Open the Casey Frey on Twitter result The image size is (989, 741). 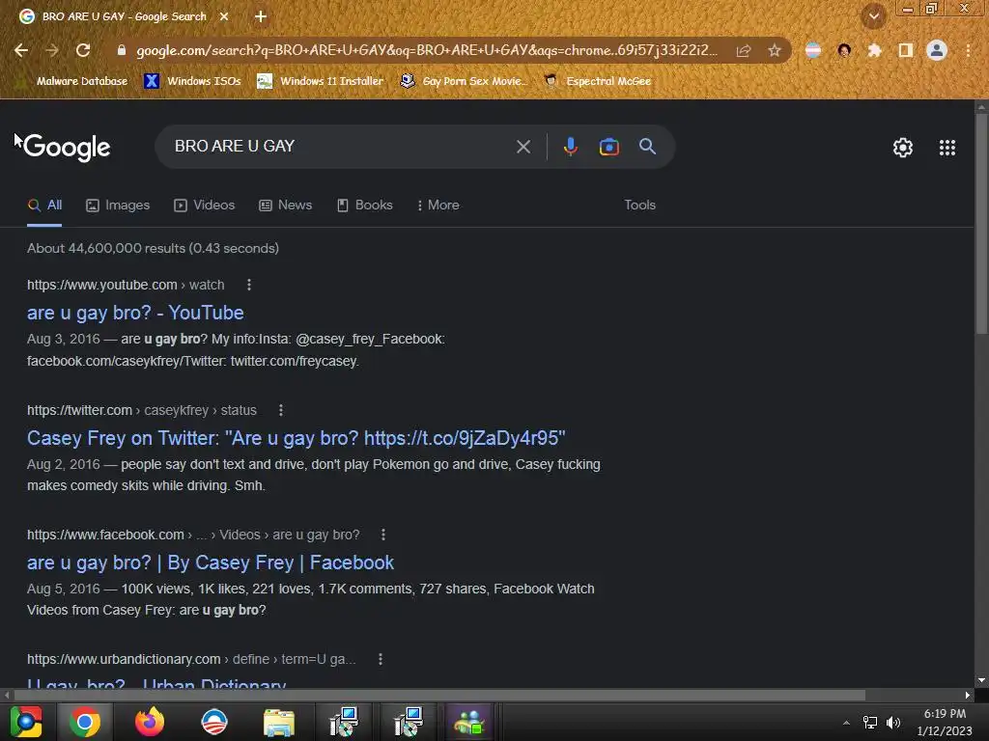296,438
